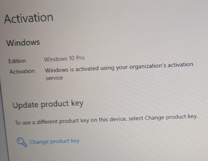208x161 pixels.
Task: Click the Activation field label under Edition
Action: pyautogui.click(x=22, y=72)
